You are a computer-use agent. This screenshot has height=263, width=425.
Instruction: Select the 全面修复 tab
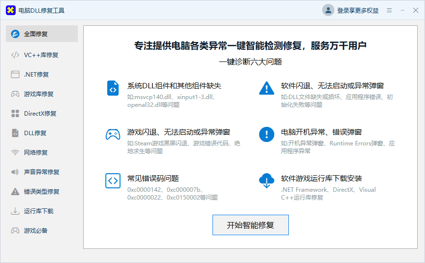pyautogui.click(x=42, y=34)
